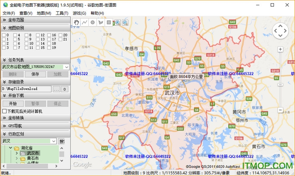Open the 帮助(H) menu
The width and height of the screenshot is (295, 176).
(x=97, y=13)
